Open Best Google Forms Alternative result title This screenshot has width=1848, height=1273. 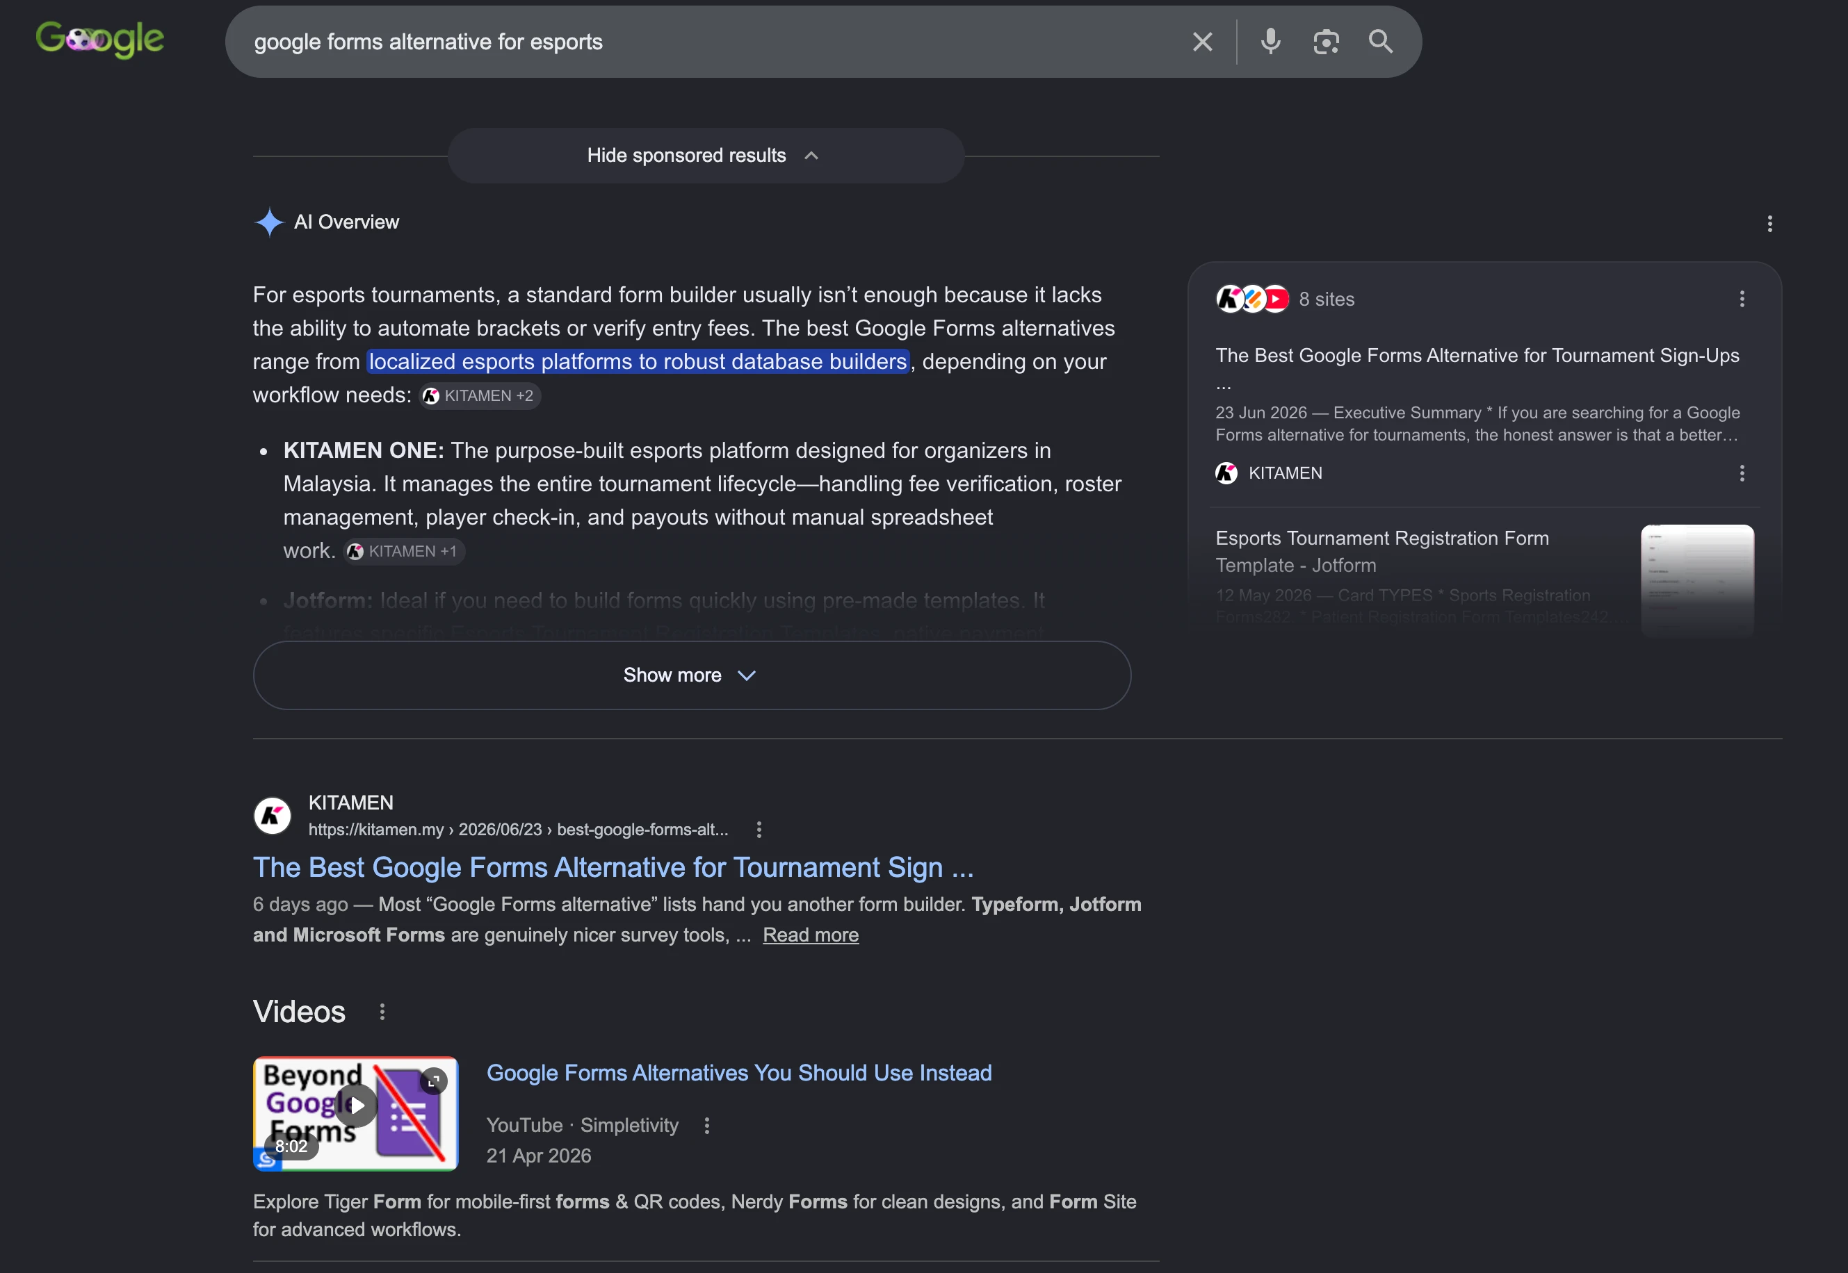613,868
